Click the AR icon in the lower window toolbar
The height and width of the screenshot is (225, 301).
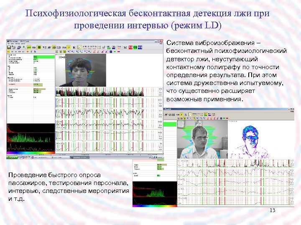point(170,115)
